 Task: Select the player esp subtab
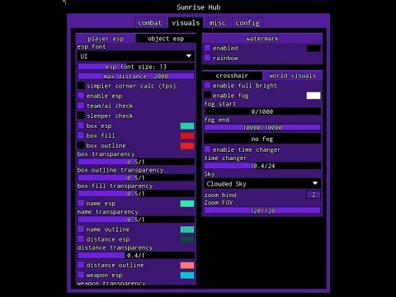pos(106,39)
